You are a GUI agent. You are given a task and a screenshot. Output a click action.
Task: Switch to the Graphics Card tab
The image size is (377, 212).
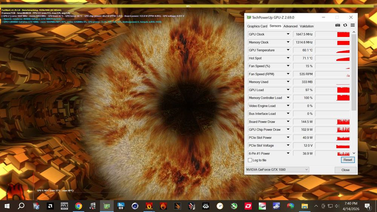[257, 26]
